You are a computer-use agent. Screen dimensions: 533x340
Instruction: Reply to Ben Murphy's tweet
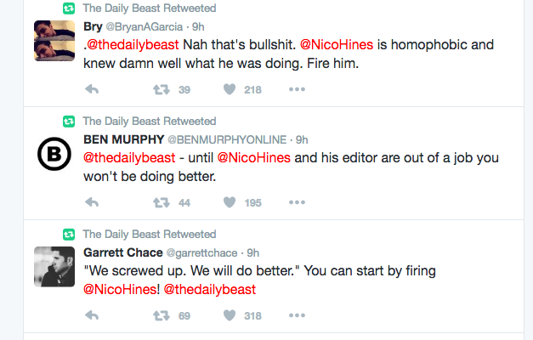[93, 202]
